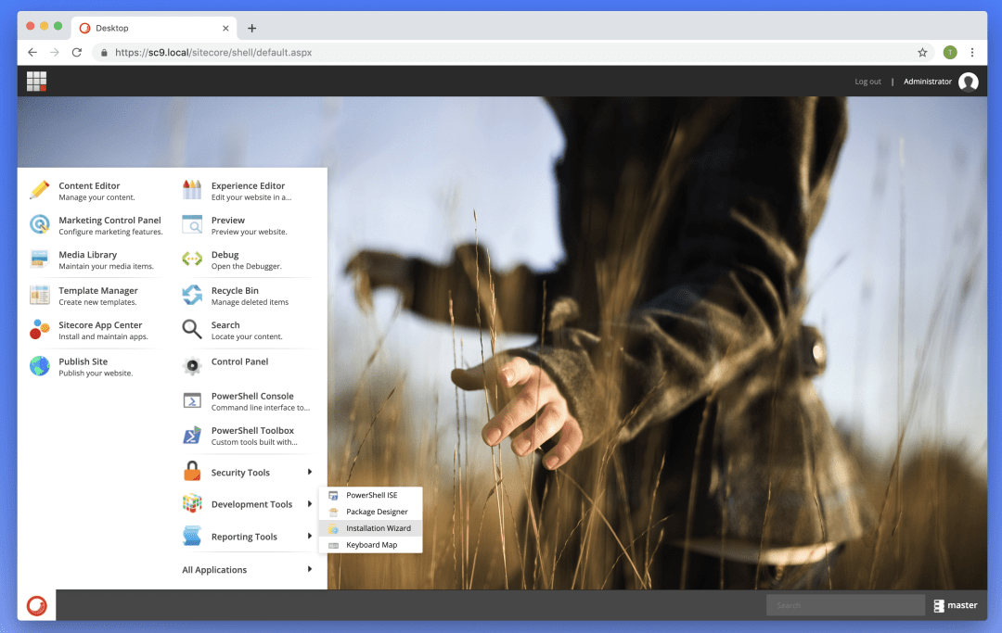The height and width of the screenshot is (633, 1002).
Task: Click the Search field in taskbar
Action: (844, 605)
